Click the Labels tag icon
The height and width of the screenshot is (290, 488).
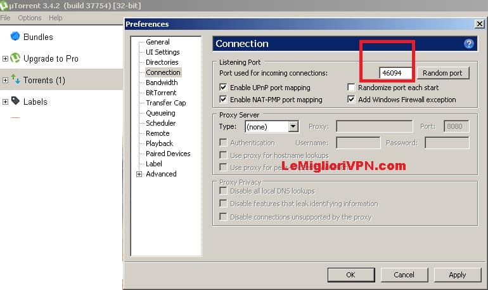pos(15,101)
